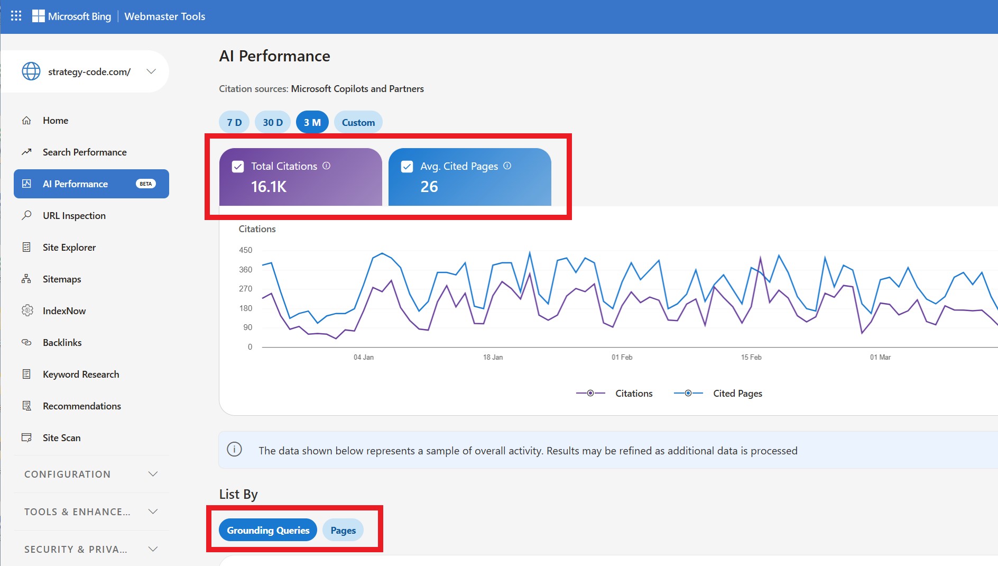Click the URL Inspection magnifier icon
Screen dimensions: 998x566
click(x=26, y=215)
